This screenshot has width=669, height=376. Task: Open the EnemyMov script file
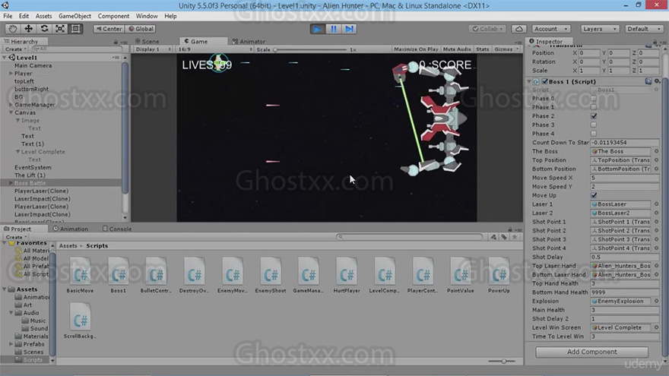point(232,275)
